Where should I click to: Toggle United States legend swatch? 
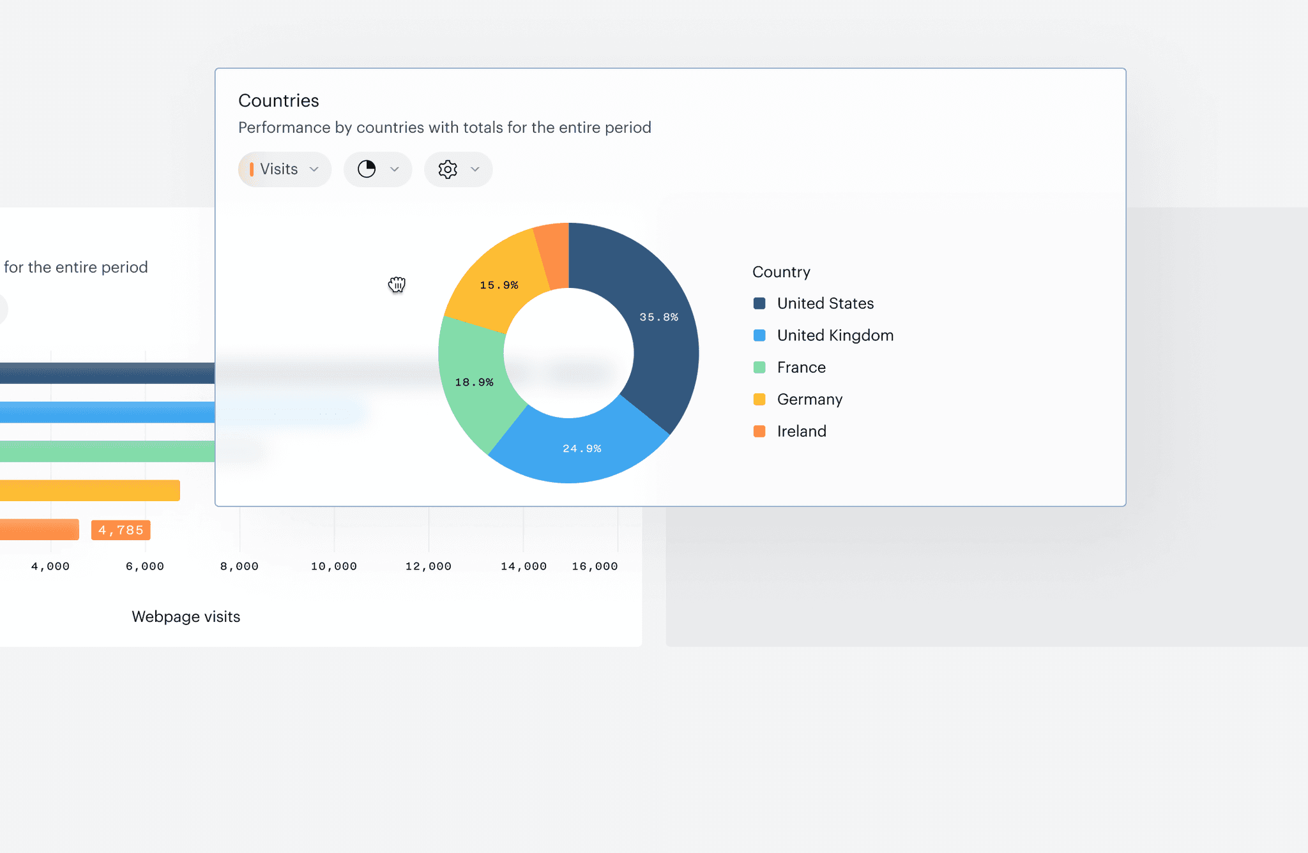coord(759,303)
